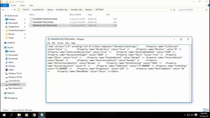Open the Notepad taskbar button
210x118 pixels.
click(x=42, y=115)
